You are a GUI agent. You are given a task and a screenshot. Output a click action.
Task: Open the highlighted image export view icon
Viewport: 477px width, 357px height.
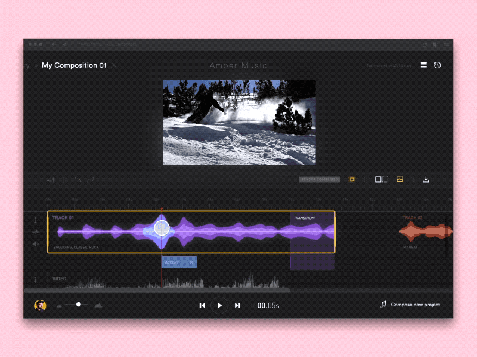coord(401,179)
